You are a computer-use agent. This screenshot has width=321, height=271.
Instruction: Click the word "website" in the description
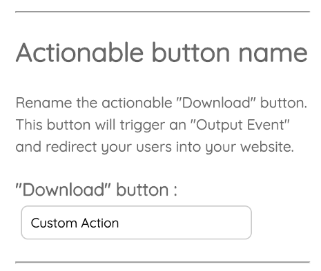(x=267, y=147)
